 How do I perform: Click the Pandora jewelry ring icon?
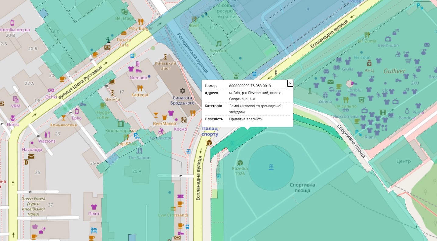point(407,111)
